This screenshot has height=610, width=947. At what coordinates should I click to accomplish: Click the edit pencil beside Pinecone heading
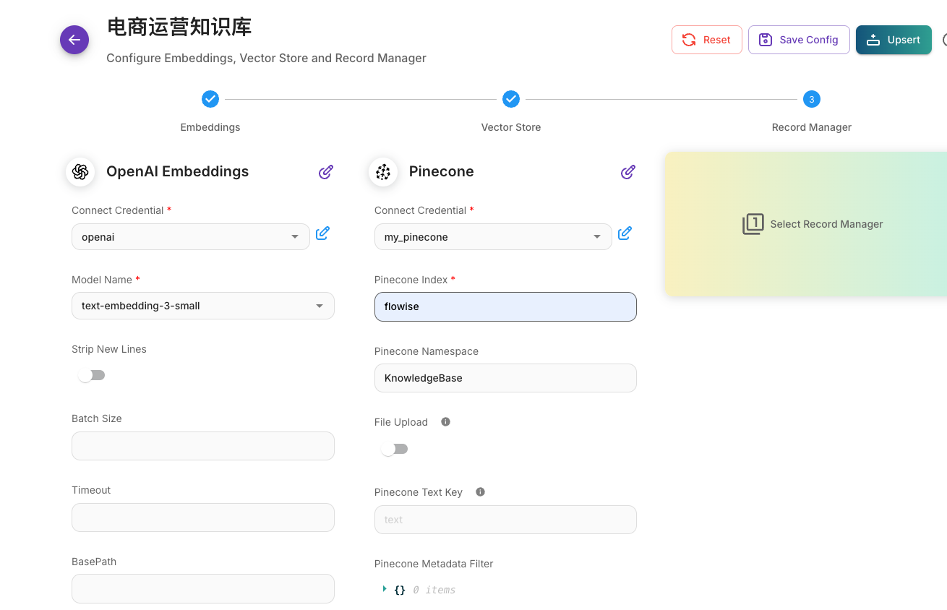click(627, 172)
